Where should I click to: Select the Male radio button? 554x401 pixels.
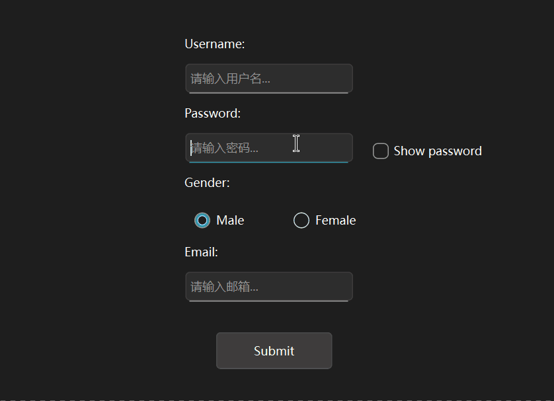click(x=202, y=221)
